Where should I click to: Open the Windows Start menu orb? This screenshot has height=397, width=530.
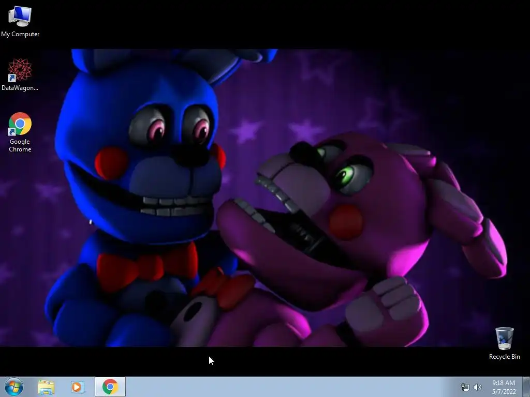click(14, 387)
